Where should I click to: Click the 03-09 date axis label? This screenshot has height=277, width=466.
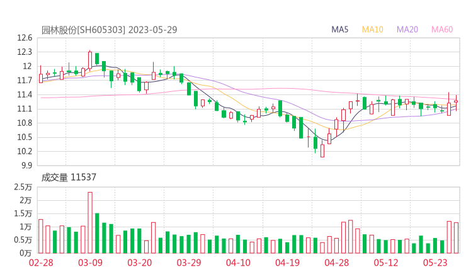click(x=90, y=263)
